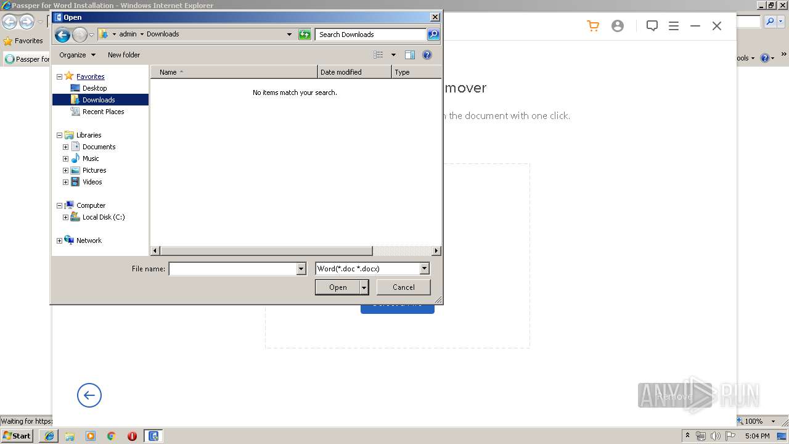Launch Internet Explorer from taskbar

(49, 436)
